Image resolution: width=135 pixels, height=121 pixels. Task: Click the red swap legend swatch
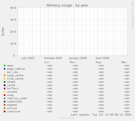(x=5, y=95)
